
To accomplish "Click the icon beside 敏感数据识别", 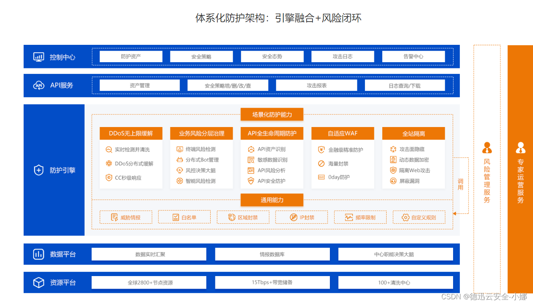I will 251,160.
